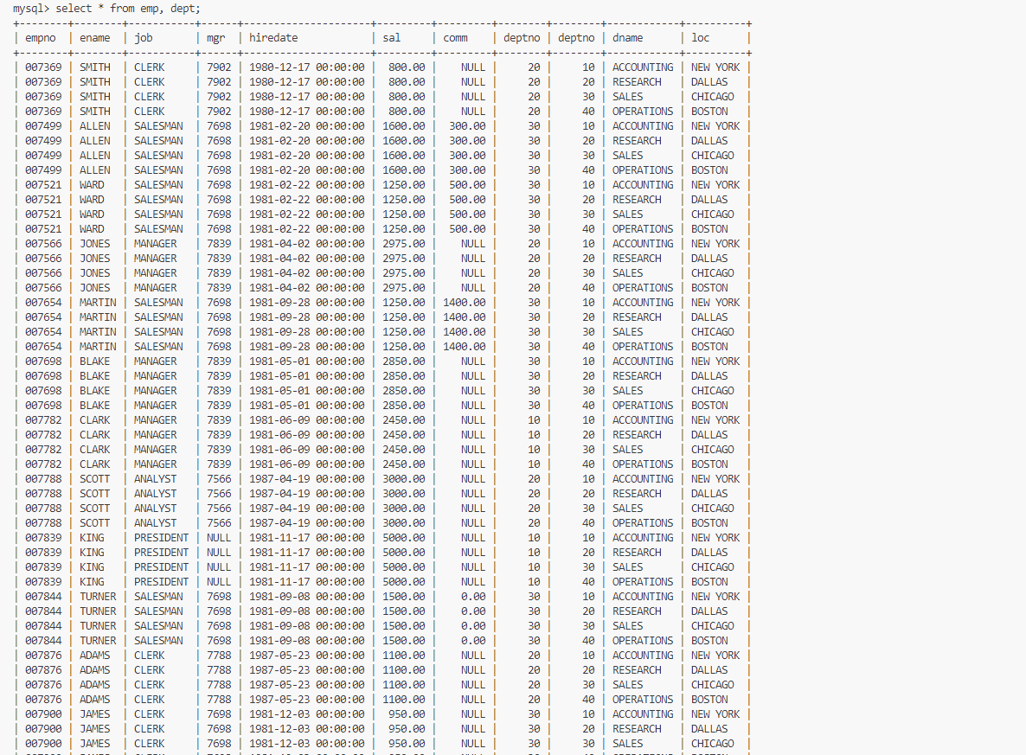Click SALES in CLARK's row
The height and width of the screenshot is (755, 1026).
click(627, 450)
